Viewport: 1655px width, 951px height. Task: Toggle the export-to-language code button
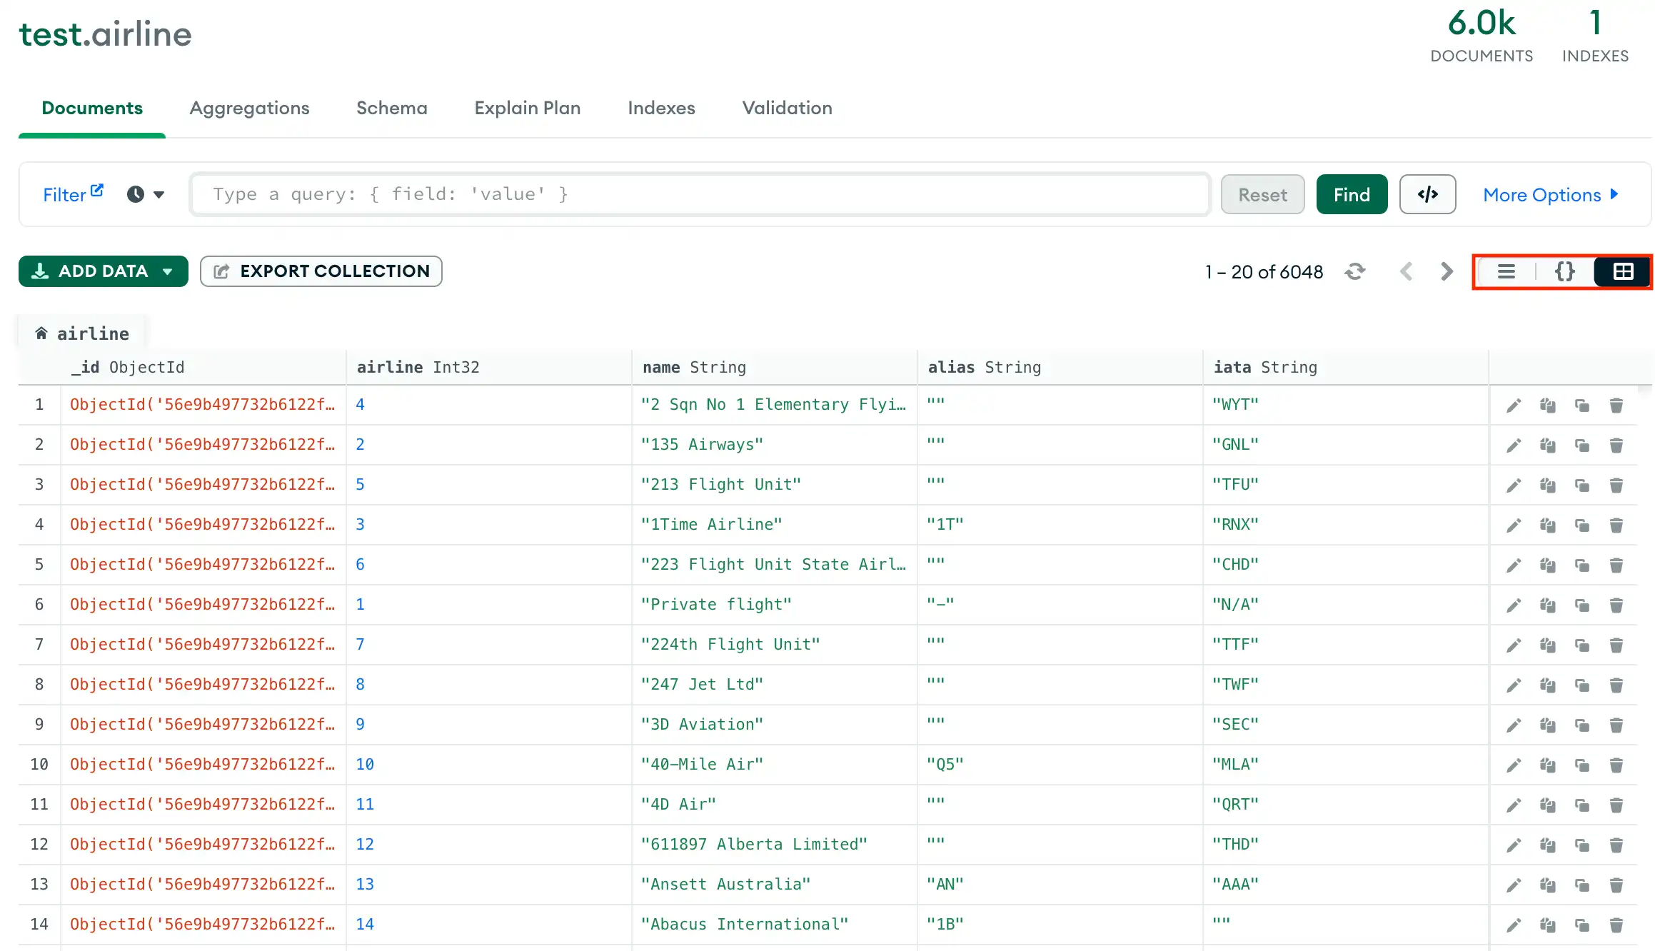tap(1427, 194)
